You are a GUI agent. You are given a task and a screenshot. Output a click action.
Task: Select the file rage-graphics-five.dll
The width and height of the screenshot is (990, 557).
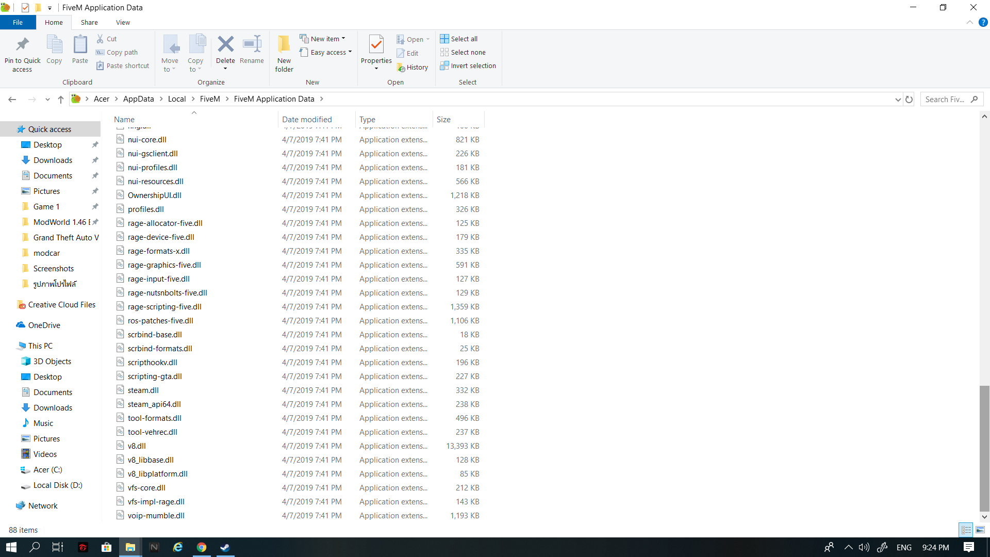(164, 265)
